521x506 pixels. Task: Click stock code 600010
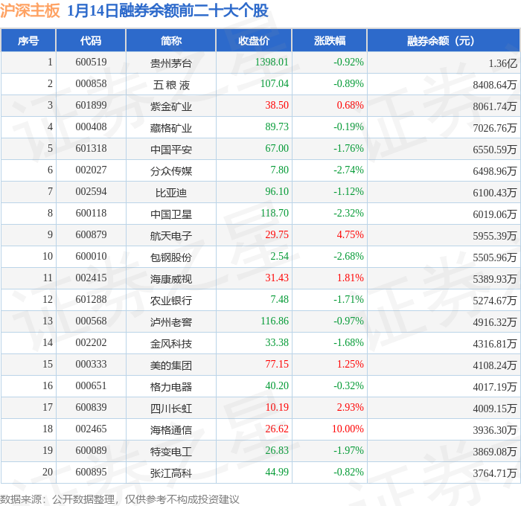pos(91,257)
